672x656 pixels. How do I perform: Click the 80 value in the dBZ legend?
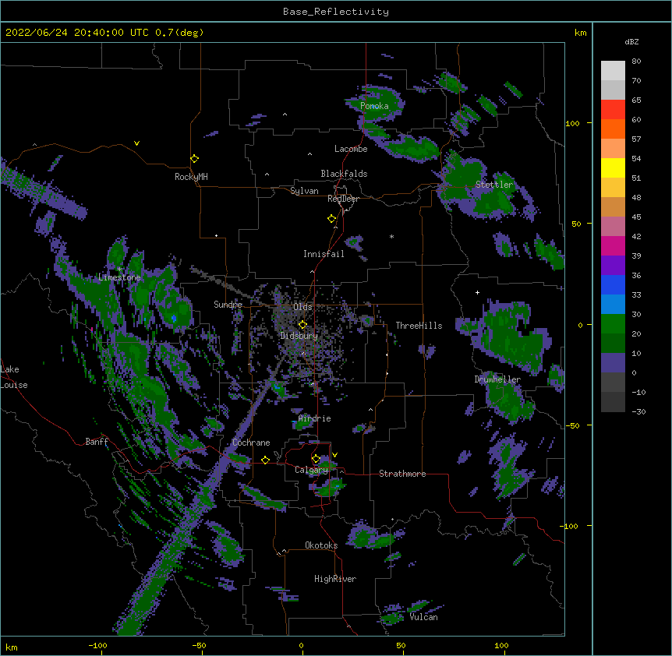(636, 62)
